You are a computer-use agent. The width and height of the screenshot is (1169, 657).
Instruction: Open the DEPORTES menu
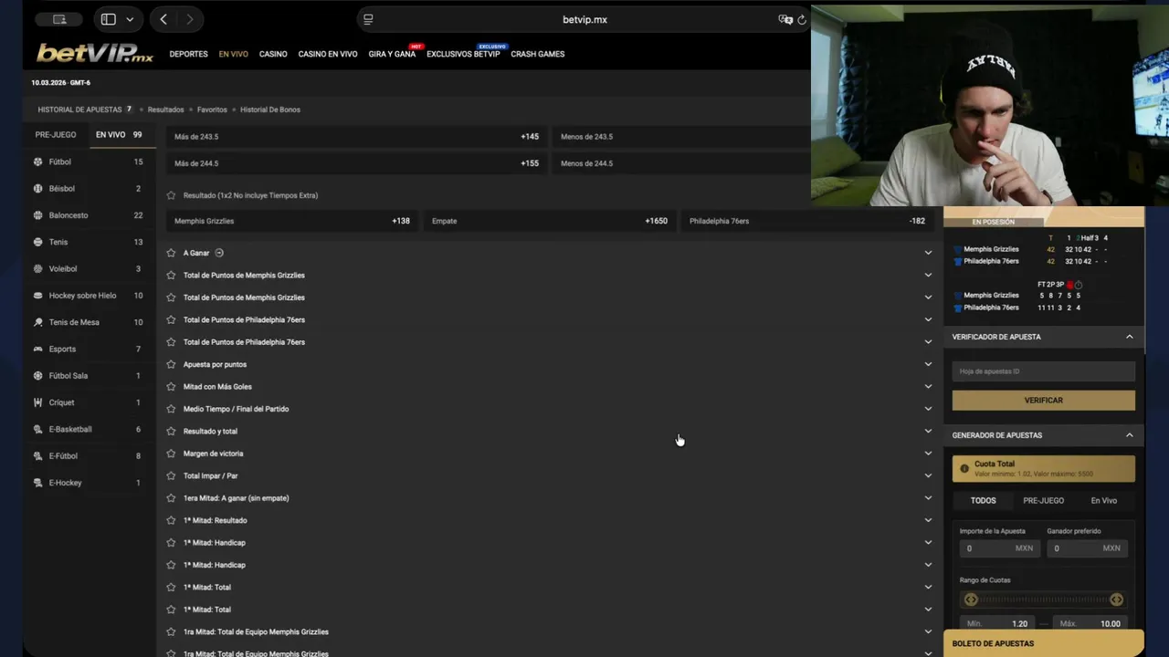tap(188, 54)
